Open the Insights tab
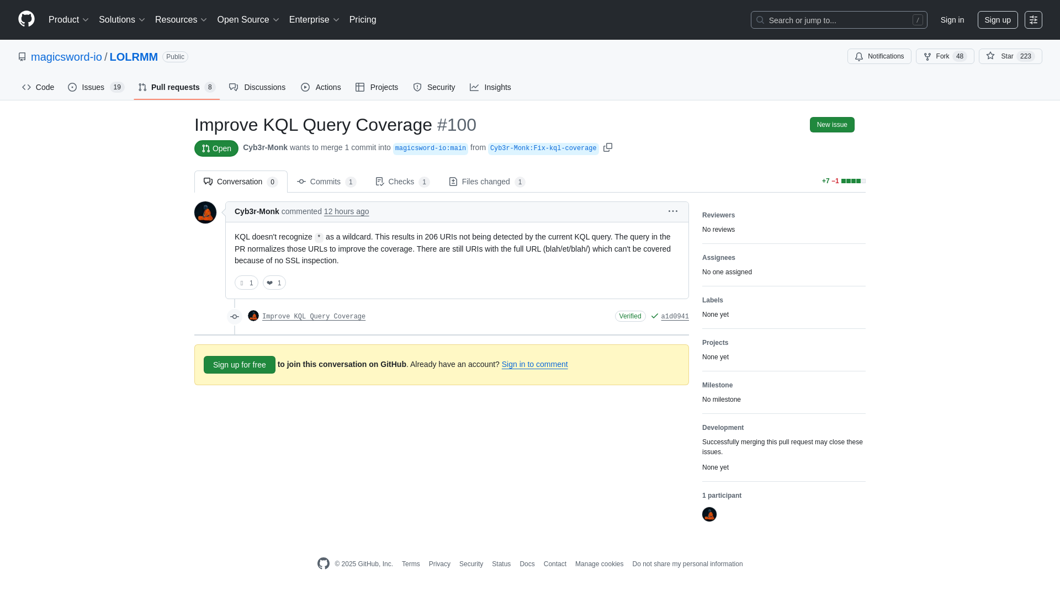1060x596 pixels. click(490, 87)
